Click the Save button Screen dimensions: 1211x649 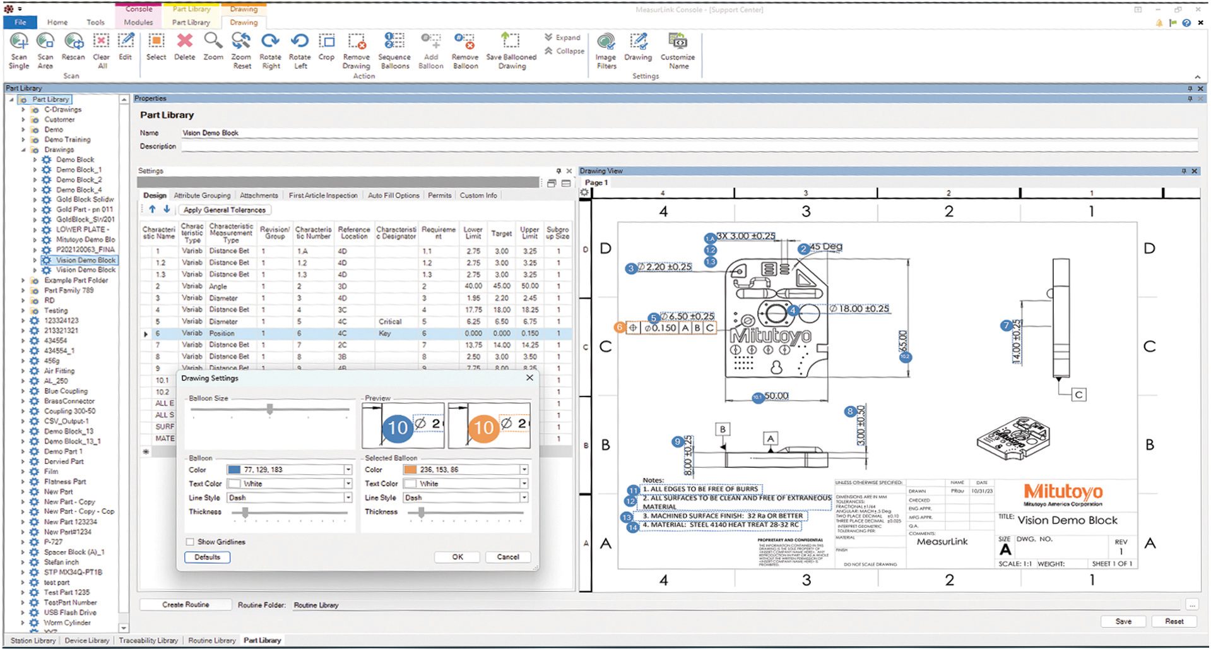[x=1123, y=621]
